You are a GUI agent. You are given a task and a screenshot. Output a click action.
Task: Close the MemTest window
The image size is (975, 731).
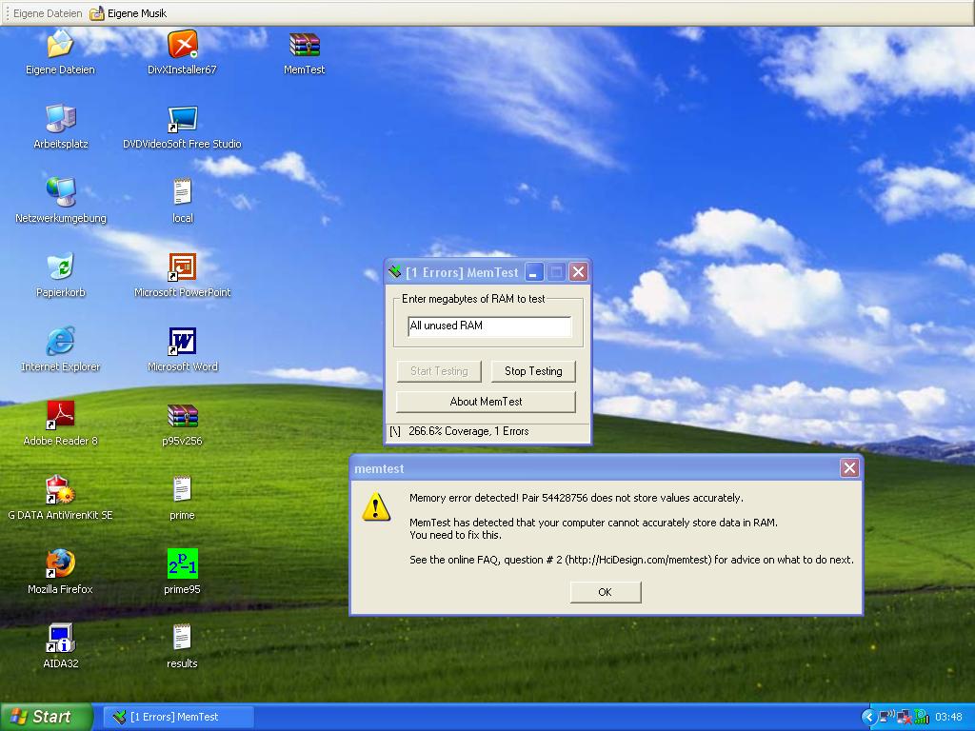coord(578,271)
